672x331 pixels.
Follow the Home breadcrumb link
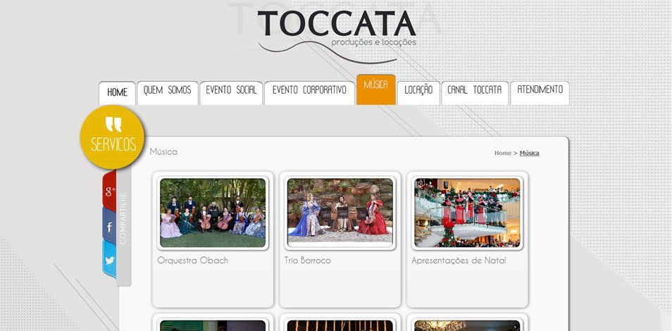pos(503,153)
